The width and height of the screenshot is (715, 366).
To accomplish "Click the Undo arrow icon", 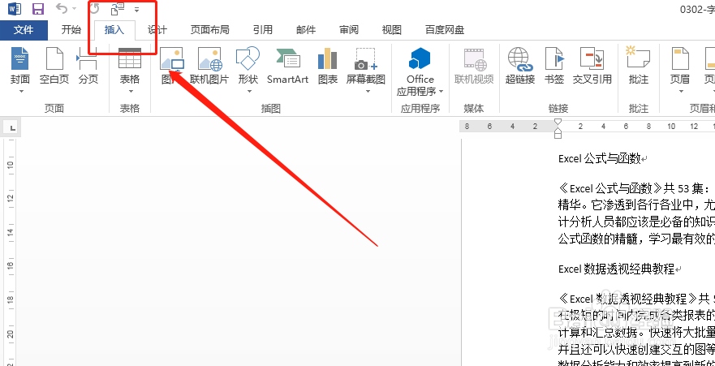I will point(61,8).
